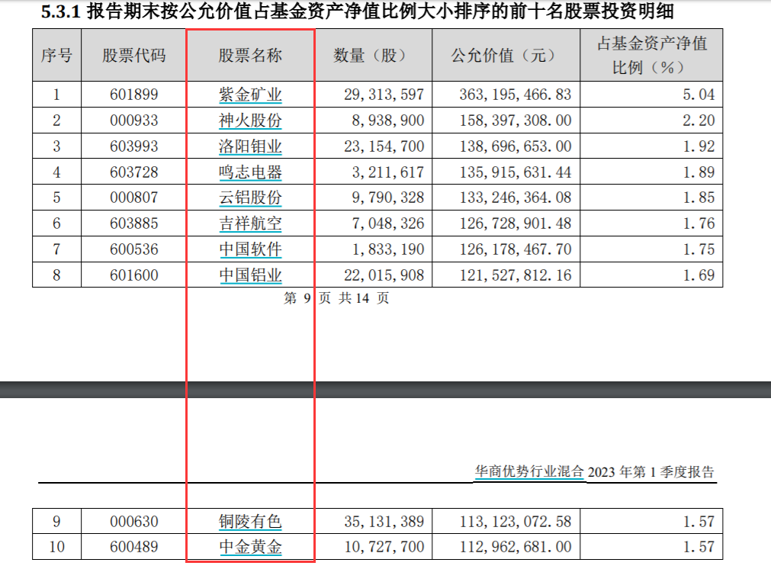This screenshot has height=569, width=771.
Task: Click stock code 603885
Action: pos(133,223)
